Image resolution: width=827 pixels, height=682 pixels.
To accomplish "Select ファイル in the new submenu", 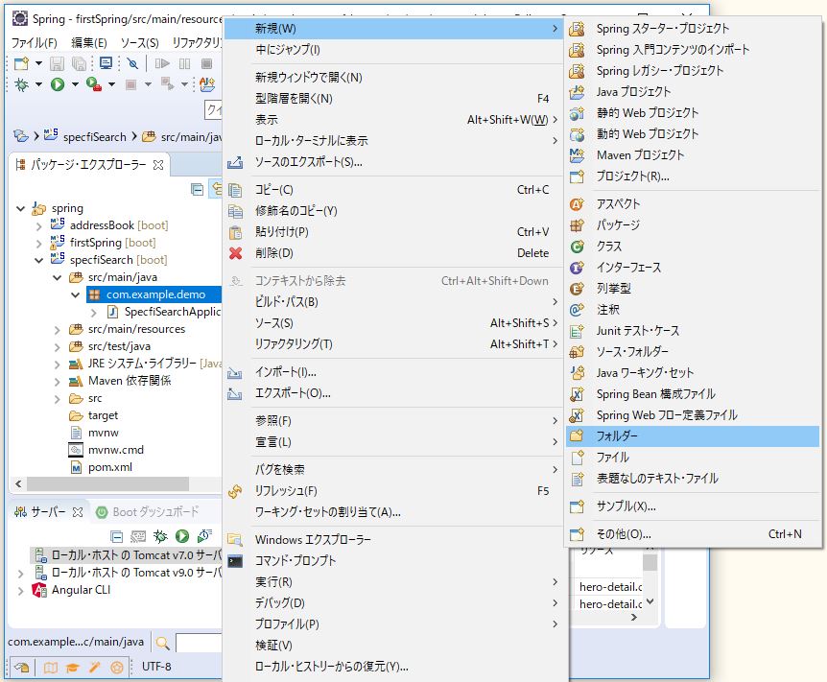I will [x=693, y=458].
